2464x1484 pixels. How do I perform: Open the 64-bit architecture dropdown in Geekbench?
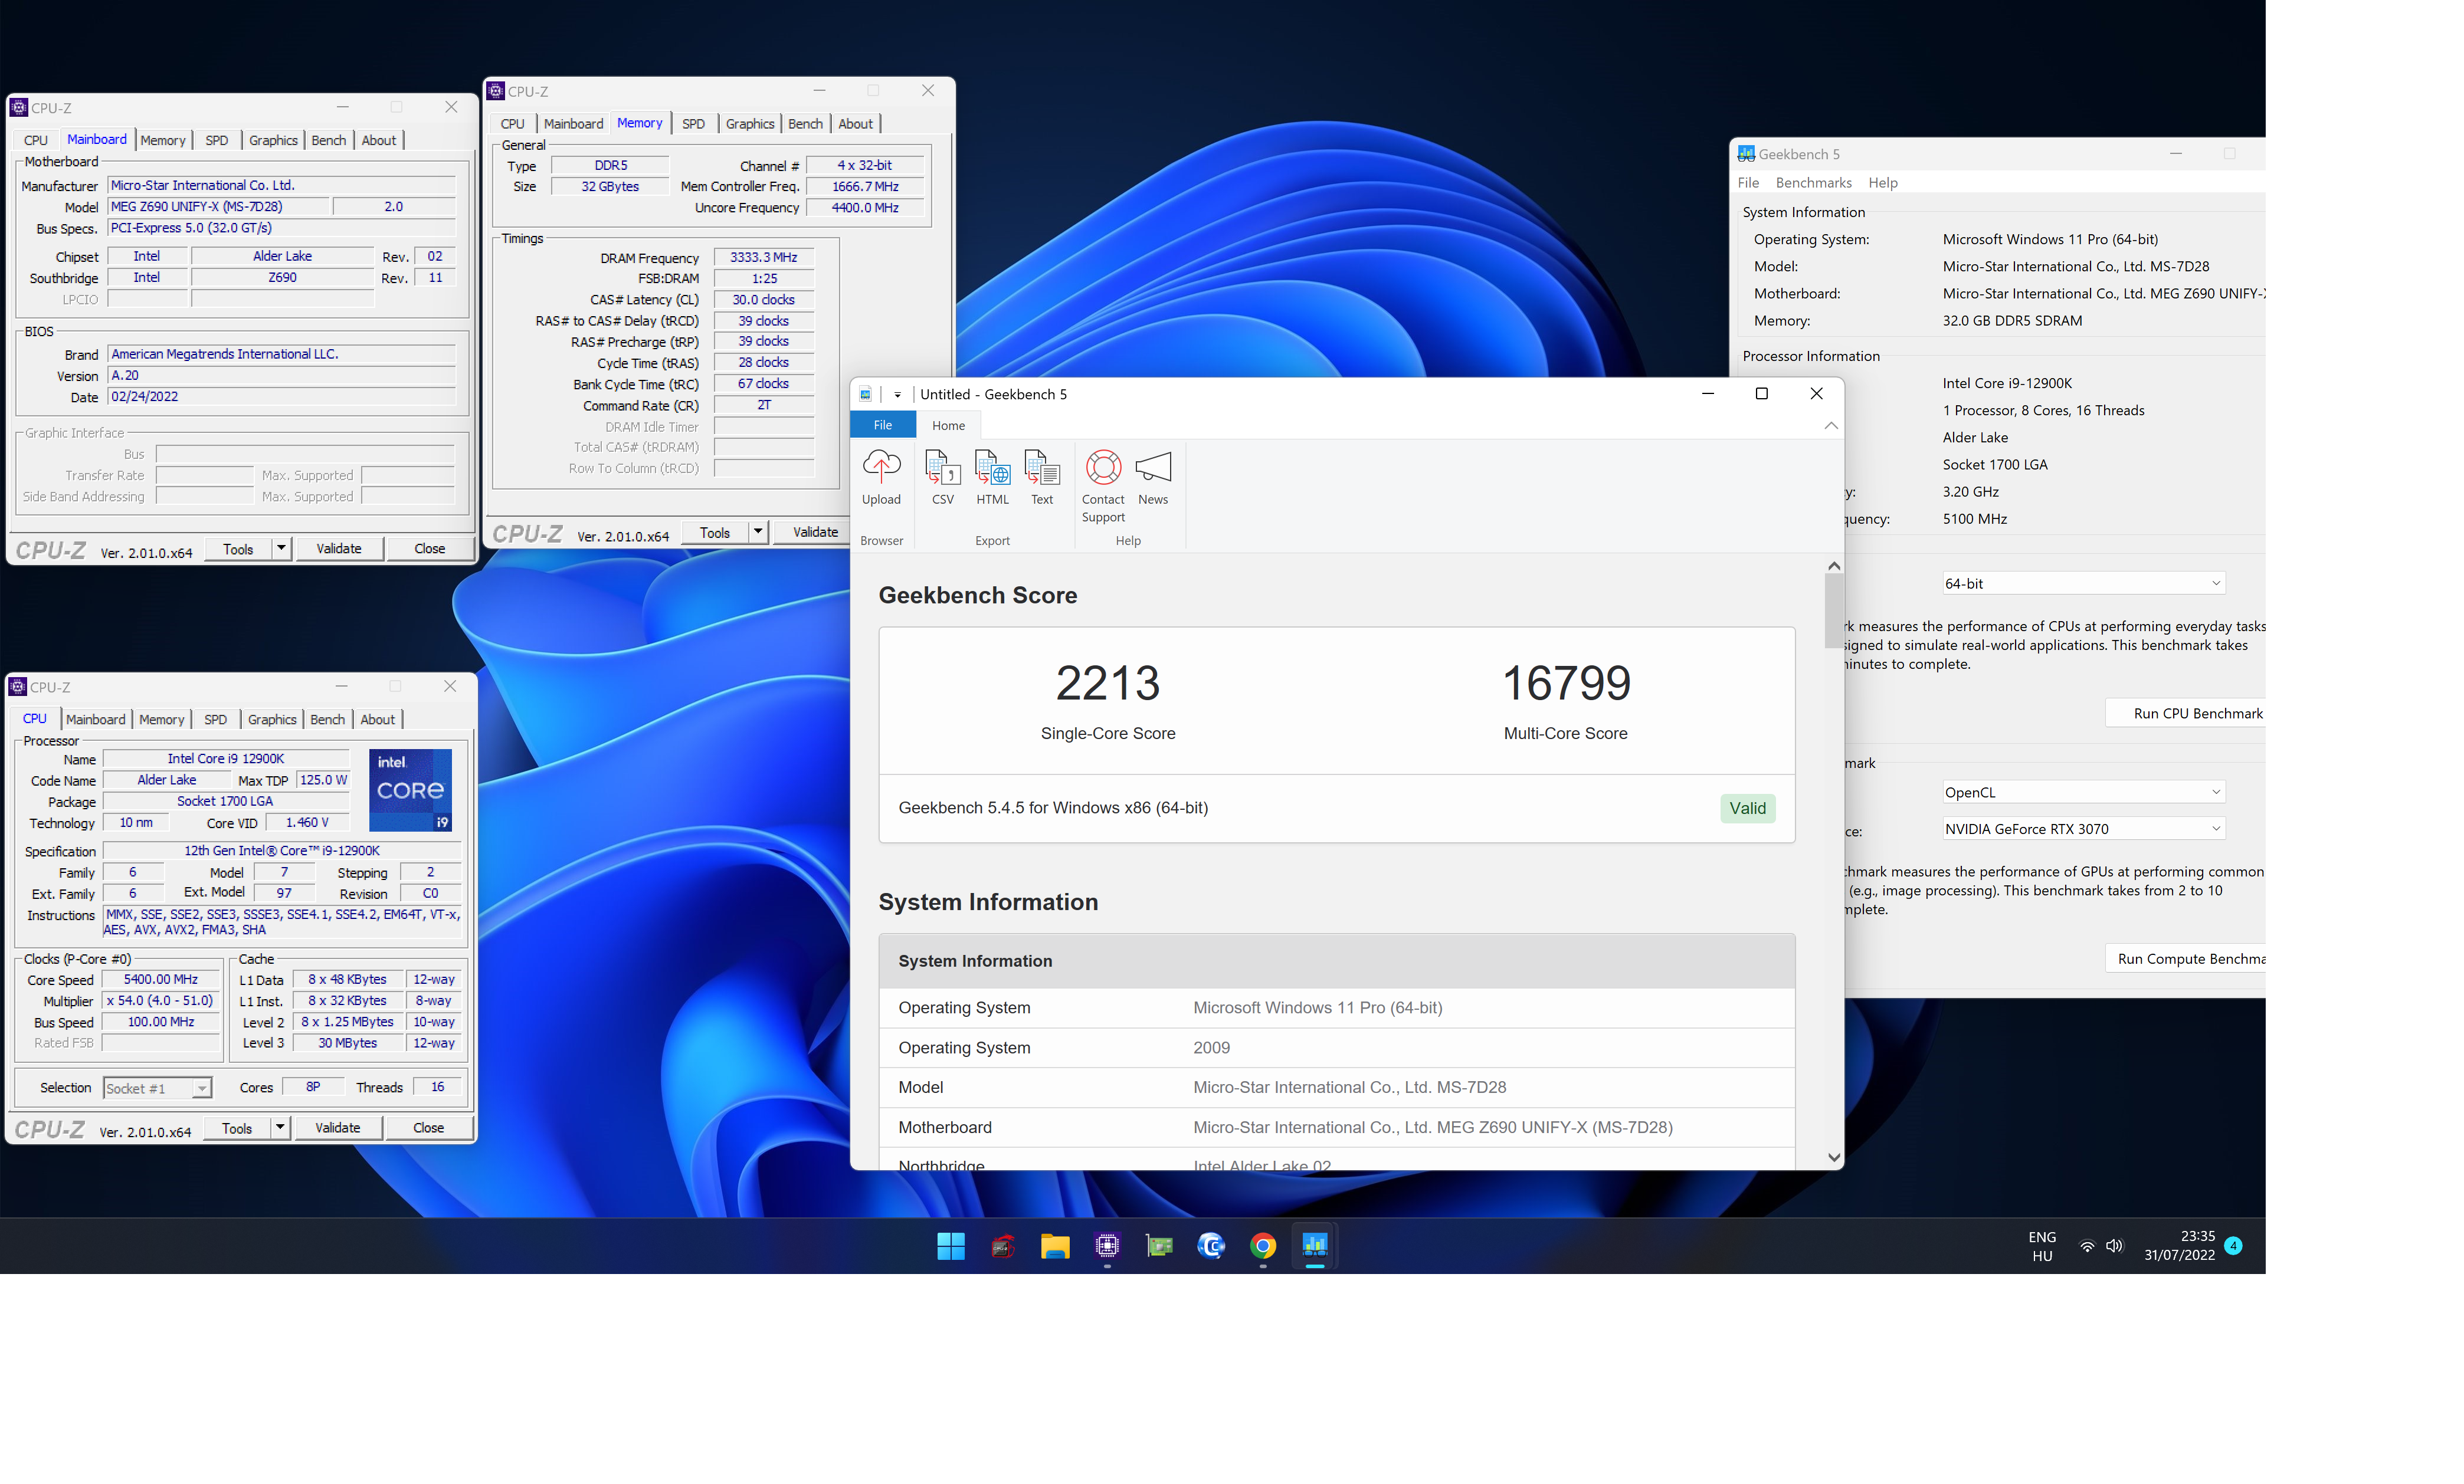(x=2083, y=583)
